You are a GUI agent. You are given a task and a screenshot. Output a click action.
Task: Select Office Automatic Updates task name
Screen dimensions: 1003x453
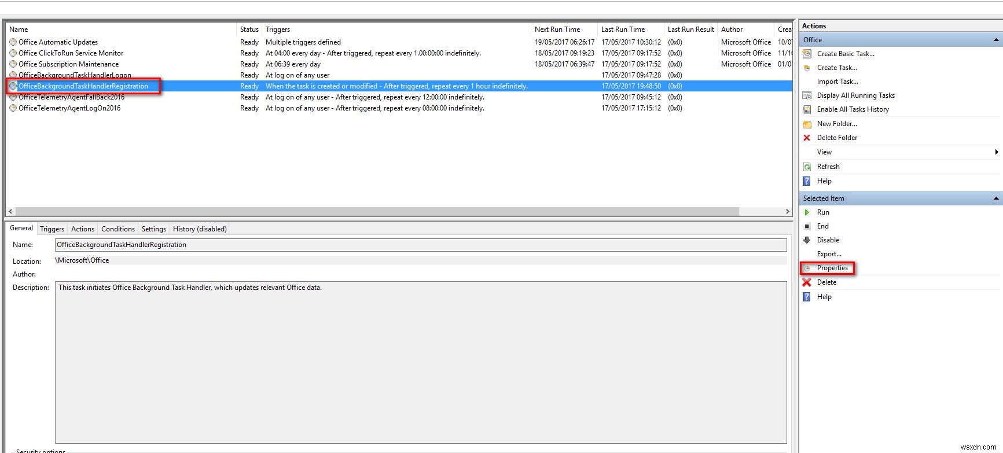pos(58,42)
